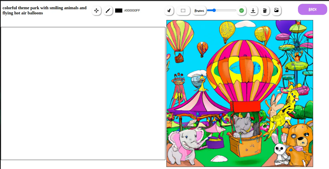Viewport: 329px width, 169px height.
Task: Click the blue brush size slider handle
Action: [214, 10]
